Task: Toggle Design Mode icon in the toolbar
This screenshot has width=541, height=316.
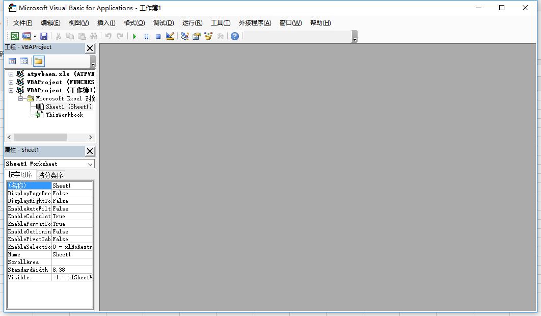Action: 170,36
